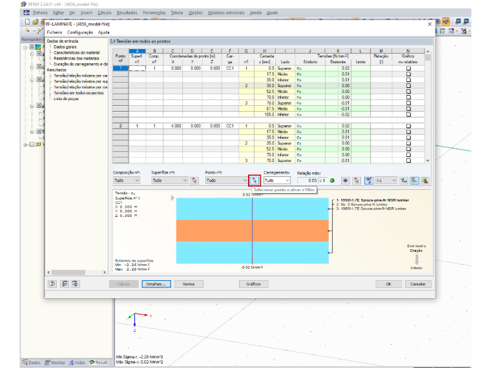Click the Gráficos button
This screenshot has width=491, height=368.
pyautogui.click(x=253, y=284)
